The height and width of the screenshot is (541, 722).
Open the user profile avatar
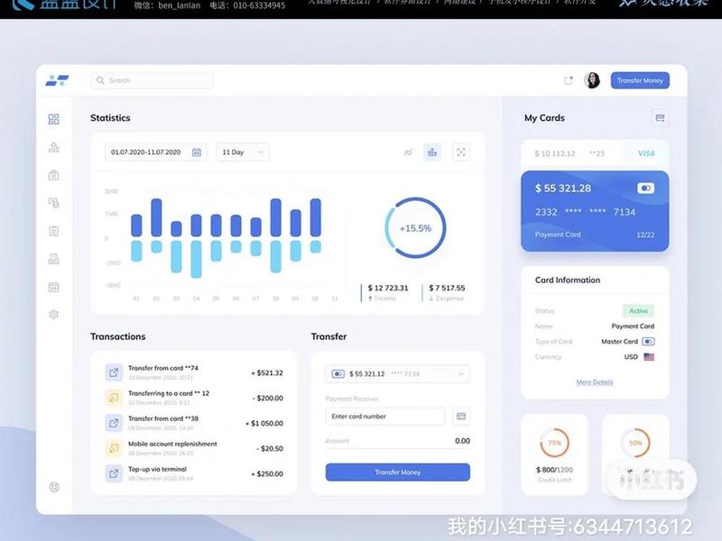pyautogui.click(x=592, y=80)
